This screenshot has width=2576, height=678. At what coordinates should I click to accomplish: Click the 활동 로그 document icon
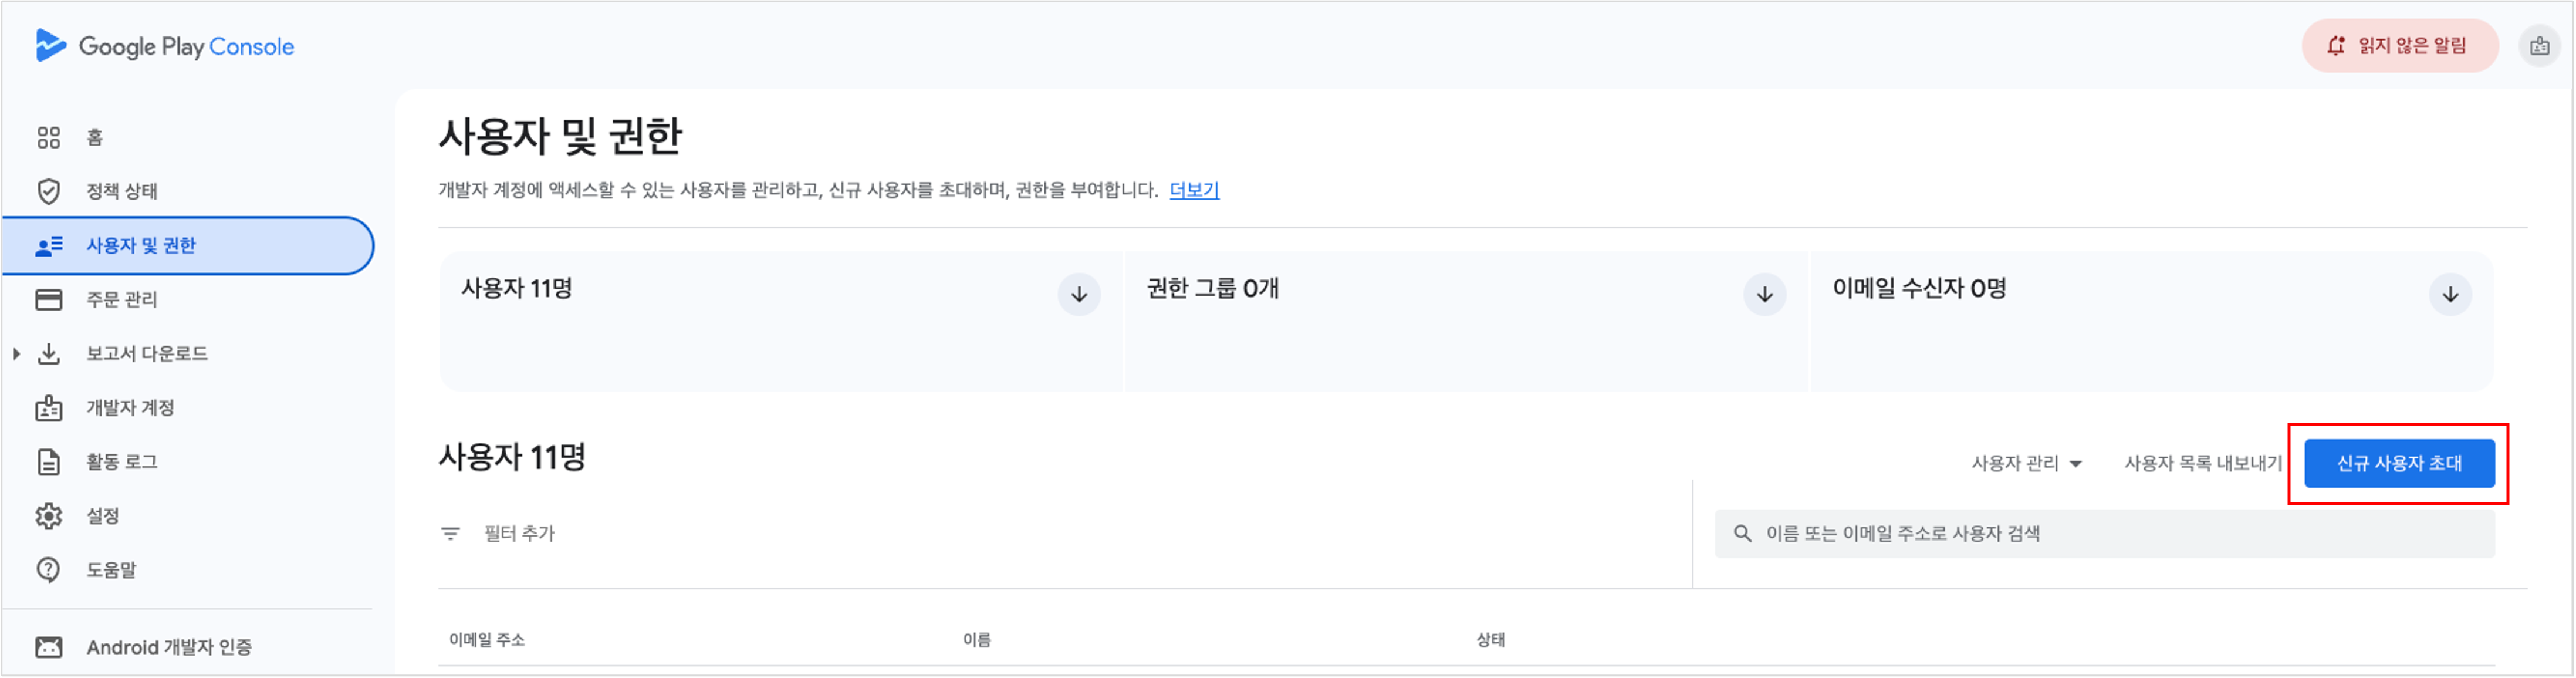tap(48, 461)
